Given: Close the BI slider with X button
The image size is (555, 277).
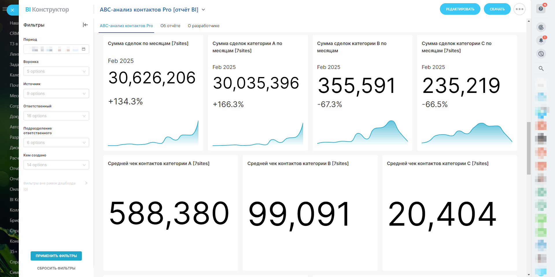Looking at the screenshot, I should click(x=12, y=10).
